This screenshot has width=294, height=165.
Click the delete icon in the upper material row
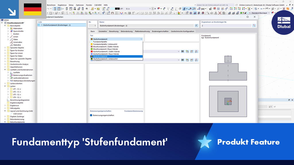196,52
